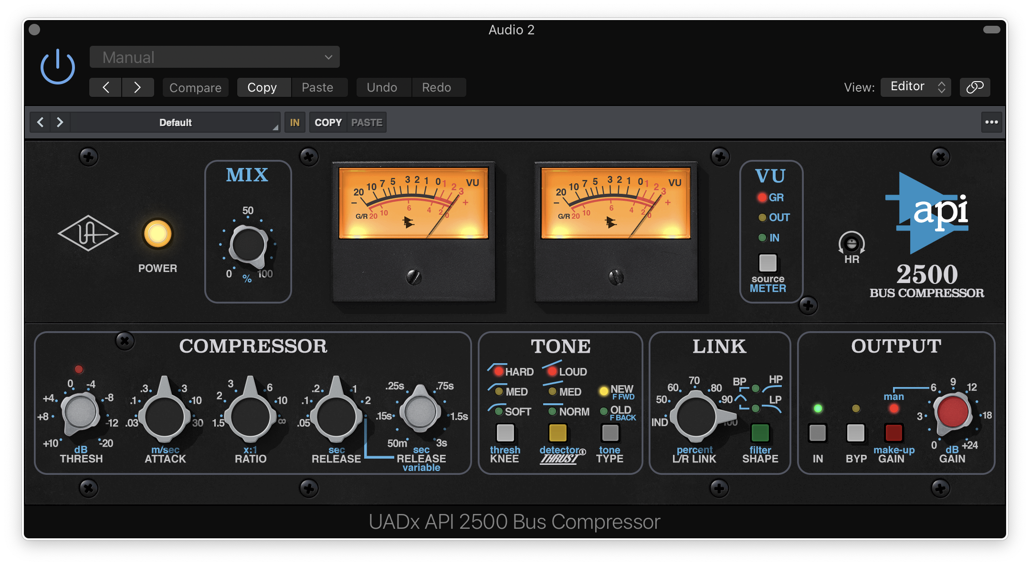
Task: Click the next setting arrow below Manual
Action: coord(137,87)
